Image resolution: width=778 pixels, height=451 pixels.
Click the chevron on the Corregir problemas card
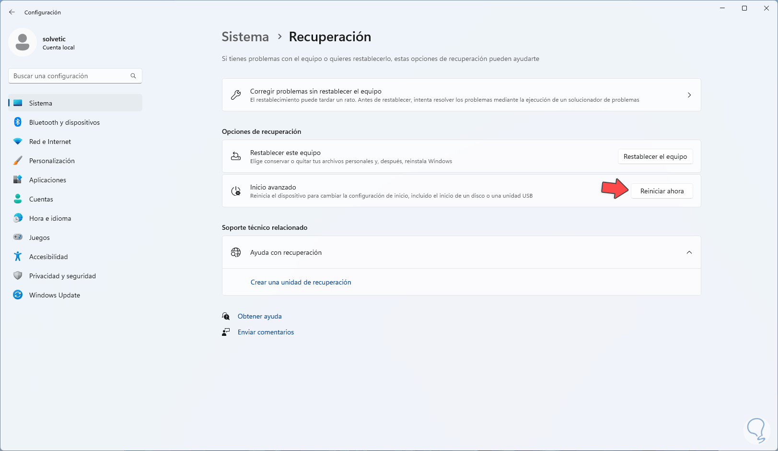pyautogui.click(x=689, y=95)
